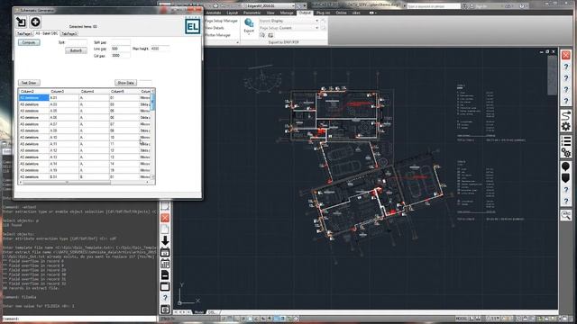577x324 pixels.
Task: Click the keyword search box in title bar
Action: (433, 6)
